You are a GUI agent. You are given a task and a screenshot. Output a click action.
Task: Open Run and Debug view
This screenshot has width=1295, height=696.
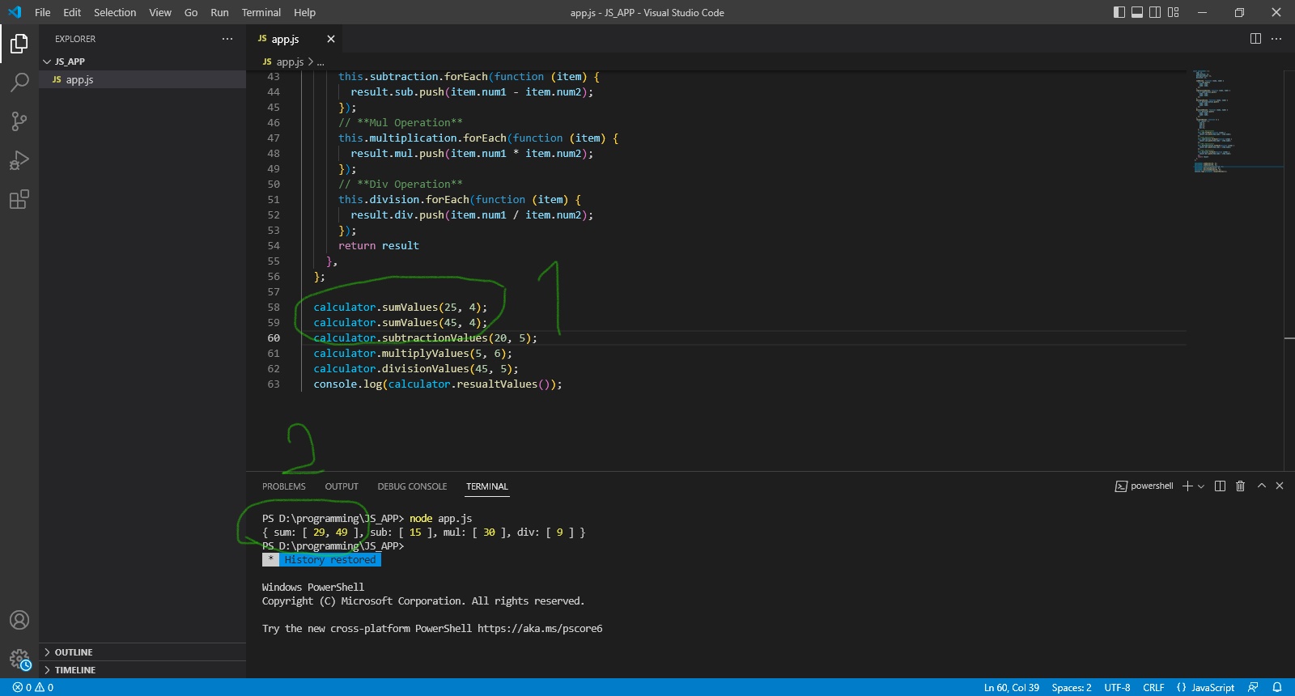(x=19, y=160)
